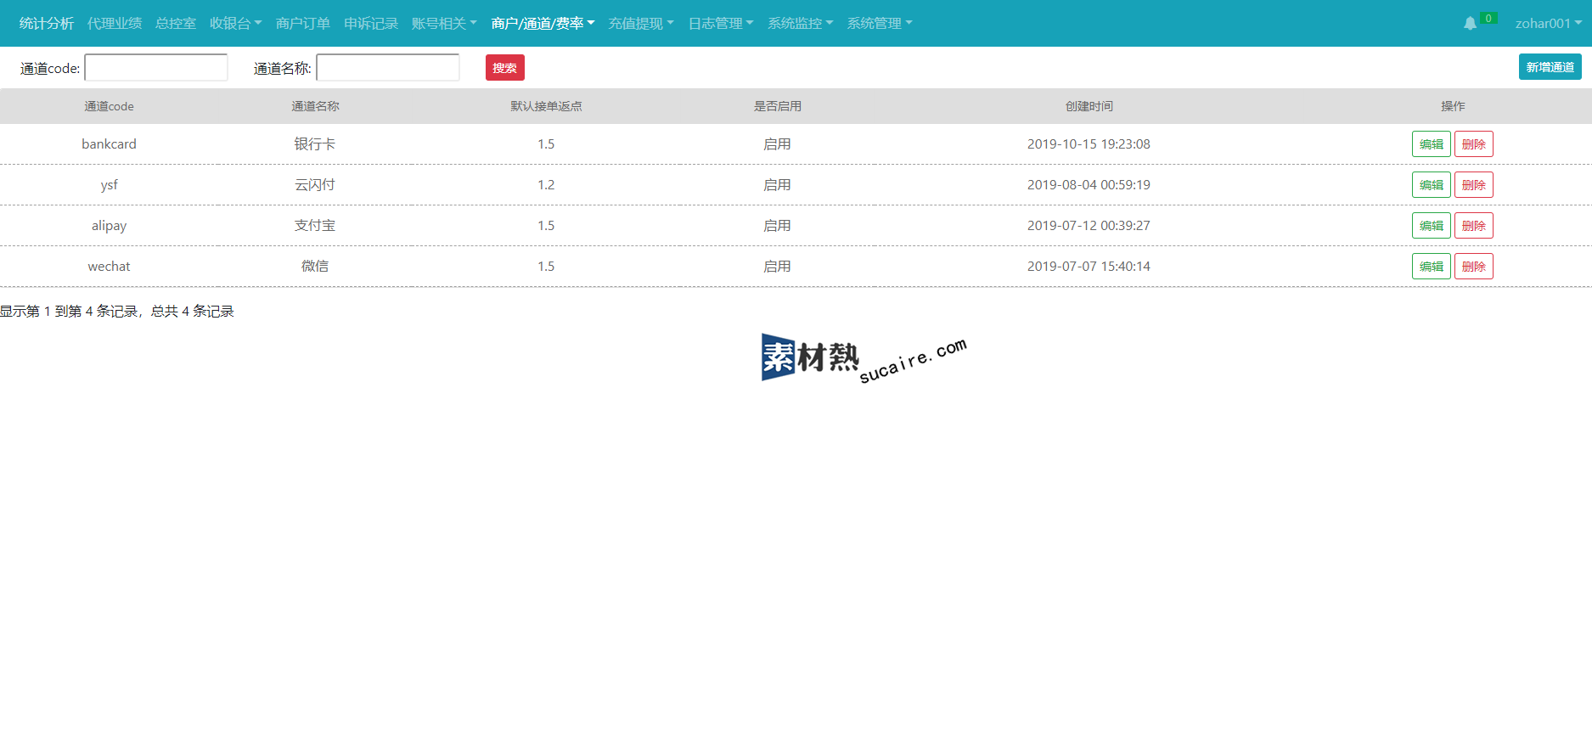Click the 微信 channel name cell
The image size is (1592, 748).
[x=315, y=267]
